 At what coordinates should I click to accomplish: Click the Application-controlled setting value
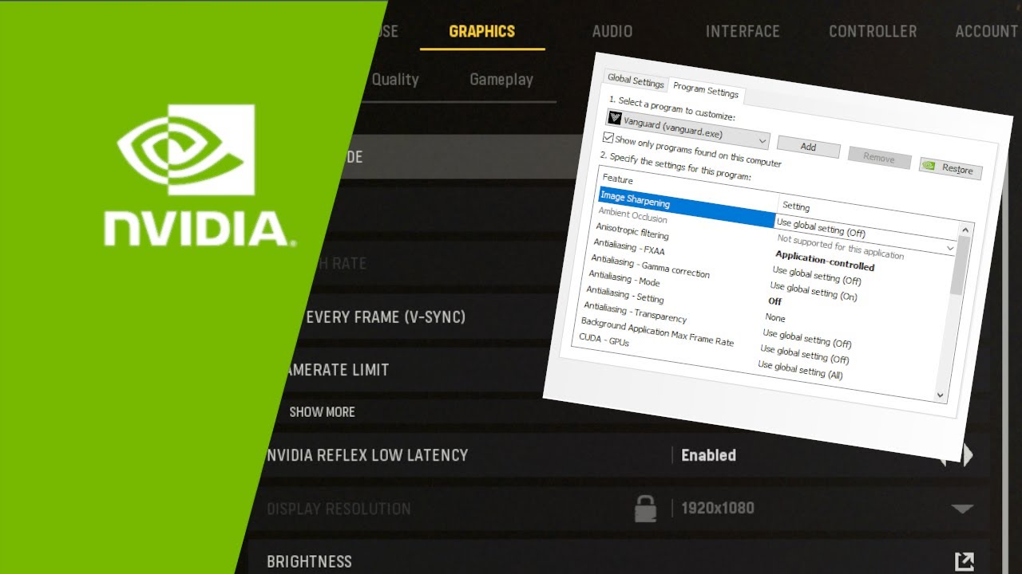[825, 261]
